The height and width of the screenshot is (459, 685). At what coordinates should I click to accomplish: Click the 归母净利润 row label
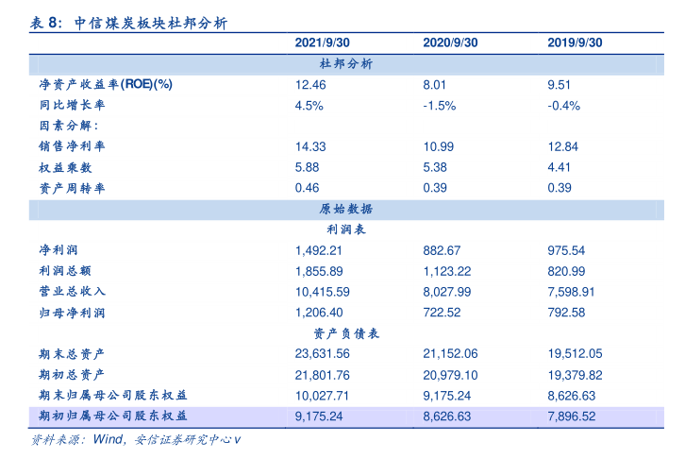(x=72, y=313)
